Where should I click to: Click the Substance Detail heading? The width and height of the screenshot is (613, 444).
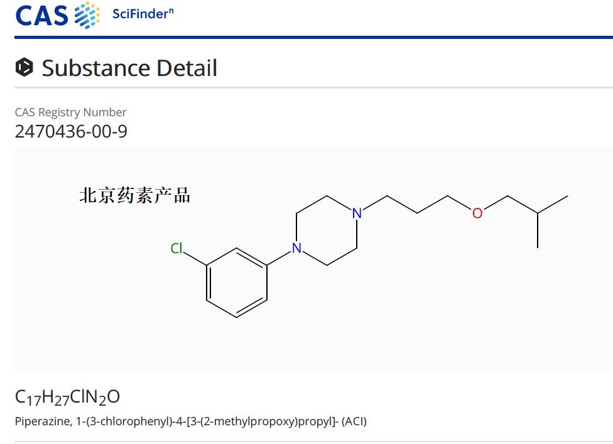point(129,68)
